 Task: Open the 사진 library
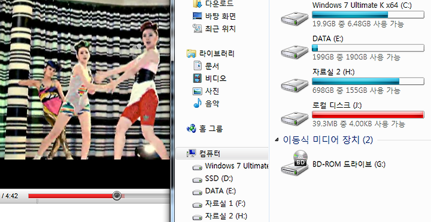click(212, 91)
